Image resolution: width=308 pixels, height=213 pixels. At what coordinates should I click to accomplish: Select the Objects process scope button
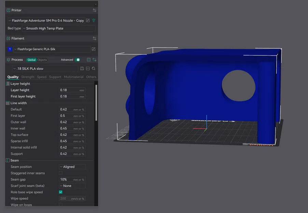[42, 60]
